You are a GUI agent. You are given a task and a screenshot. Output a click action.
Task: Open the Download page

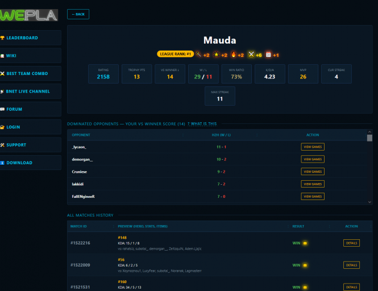30,163
